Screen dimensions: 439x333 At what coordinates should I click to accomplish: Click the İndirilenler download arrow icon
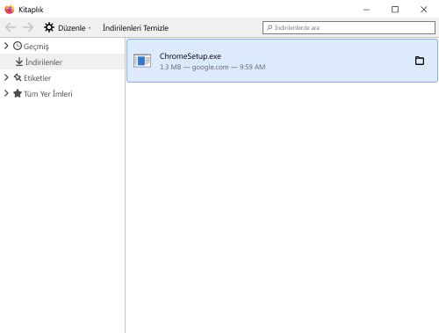[x=19, y=62]
